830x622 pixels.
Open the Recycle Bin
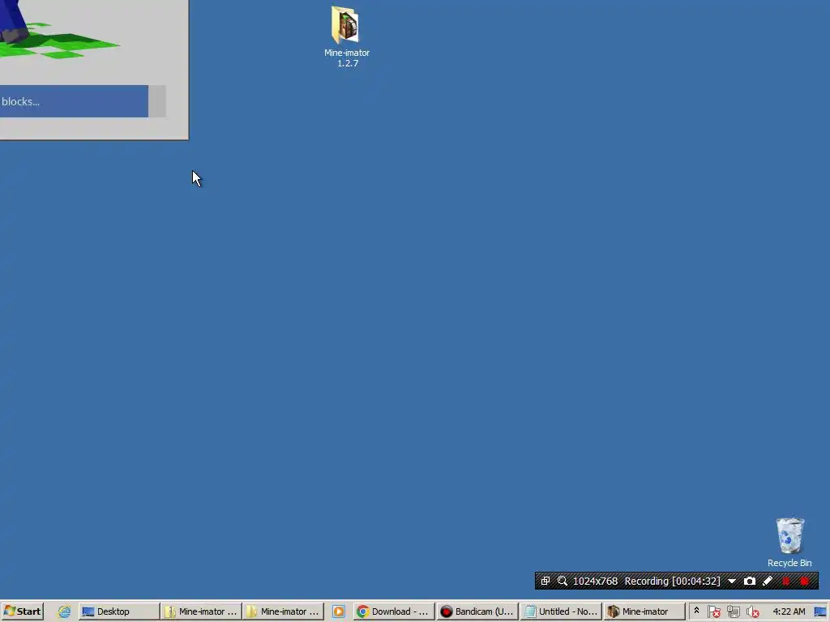[789, 542]
